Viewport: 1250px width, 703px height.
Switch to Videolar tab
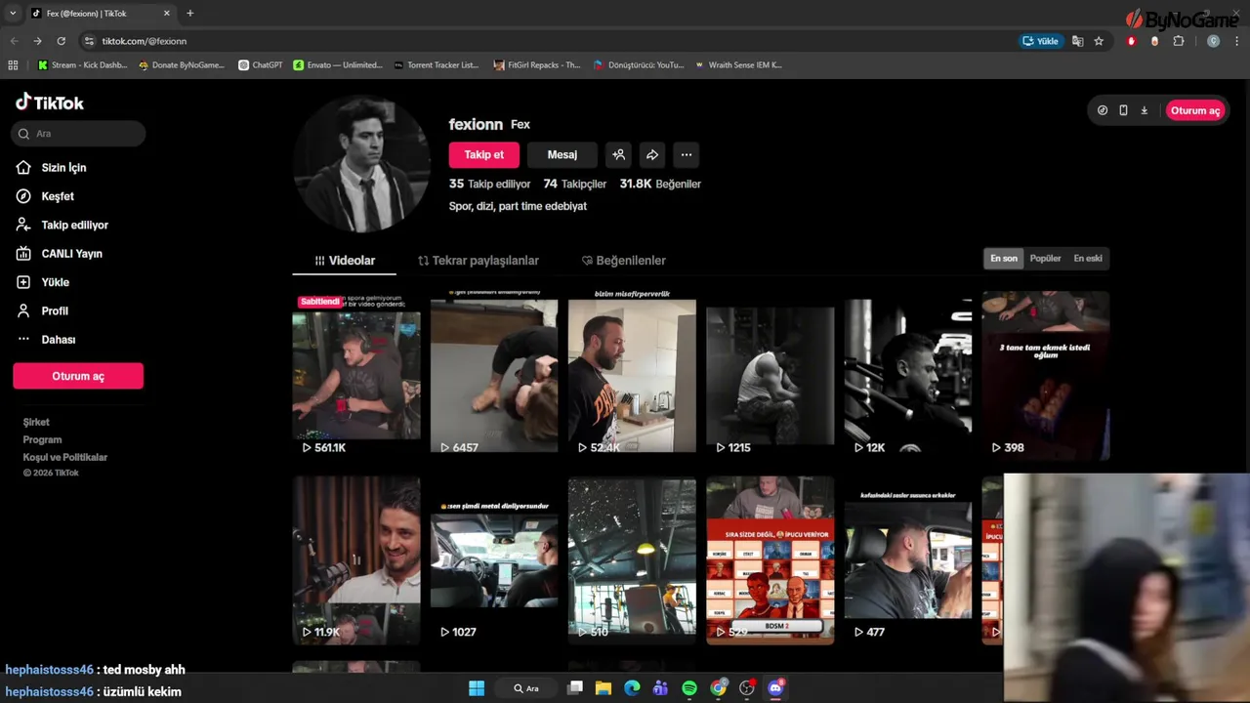(x=345, y=261)
